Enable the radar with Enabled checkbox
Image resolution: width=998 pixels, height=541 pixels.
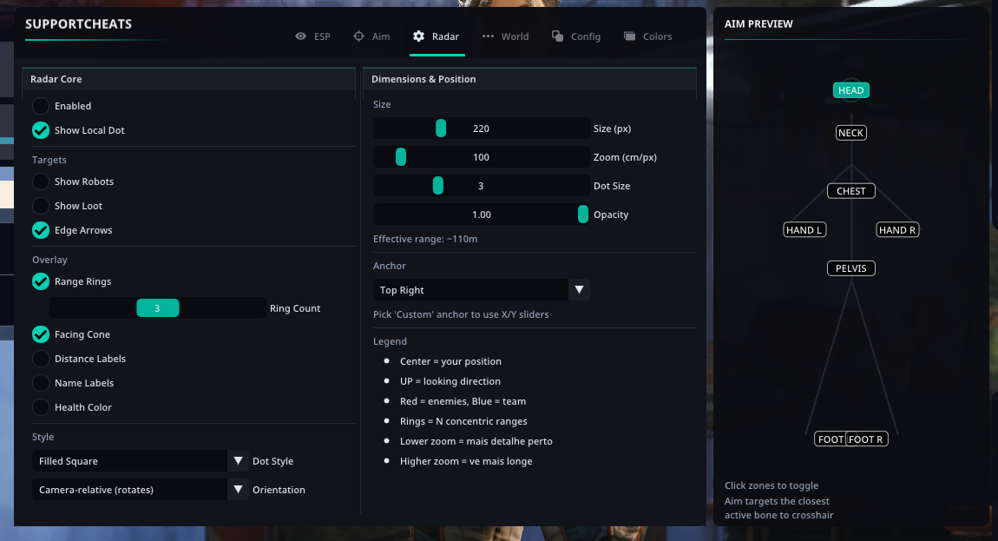tap(41, 106)
